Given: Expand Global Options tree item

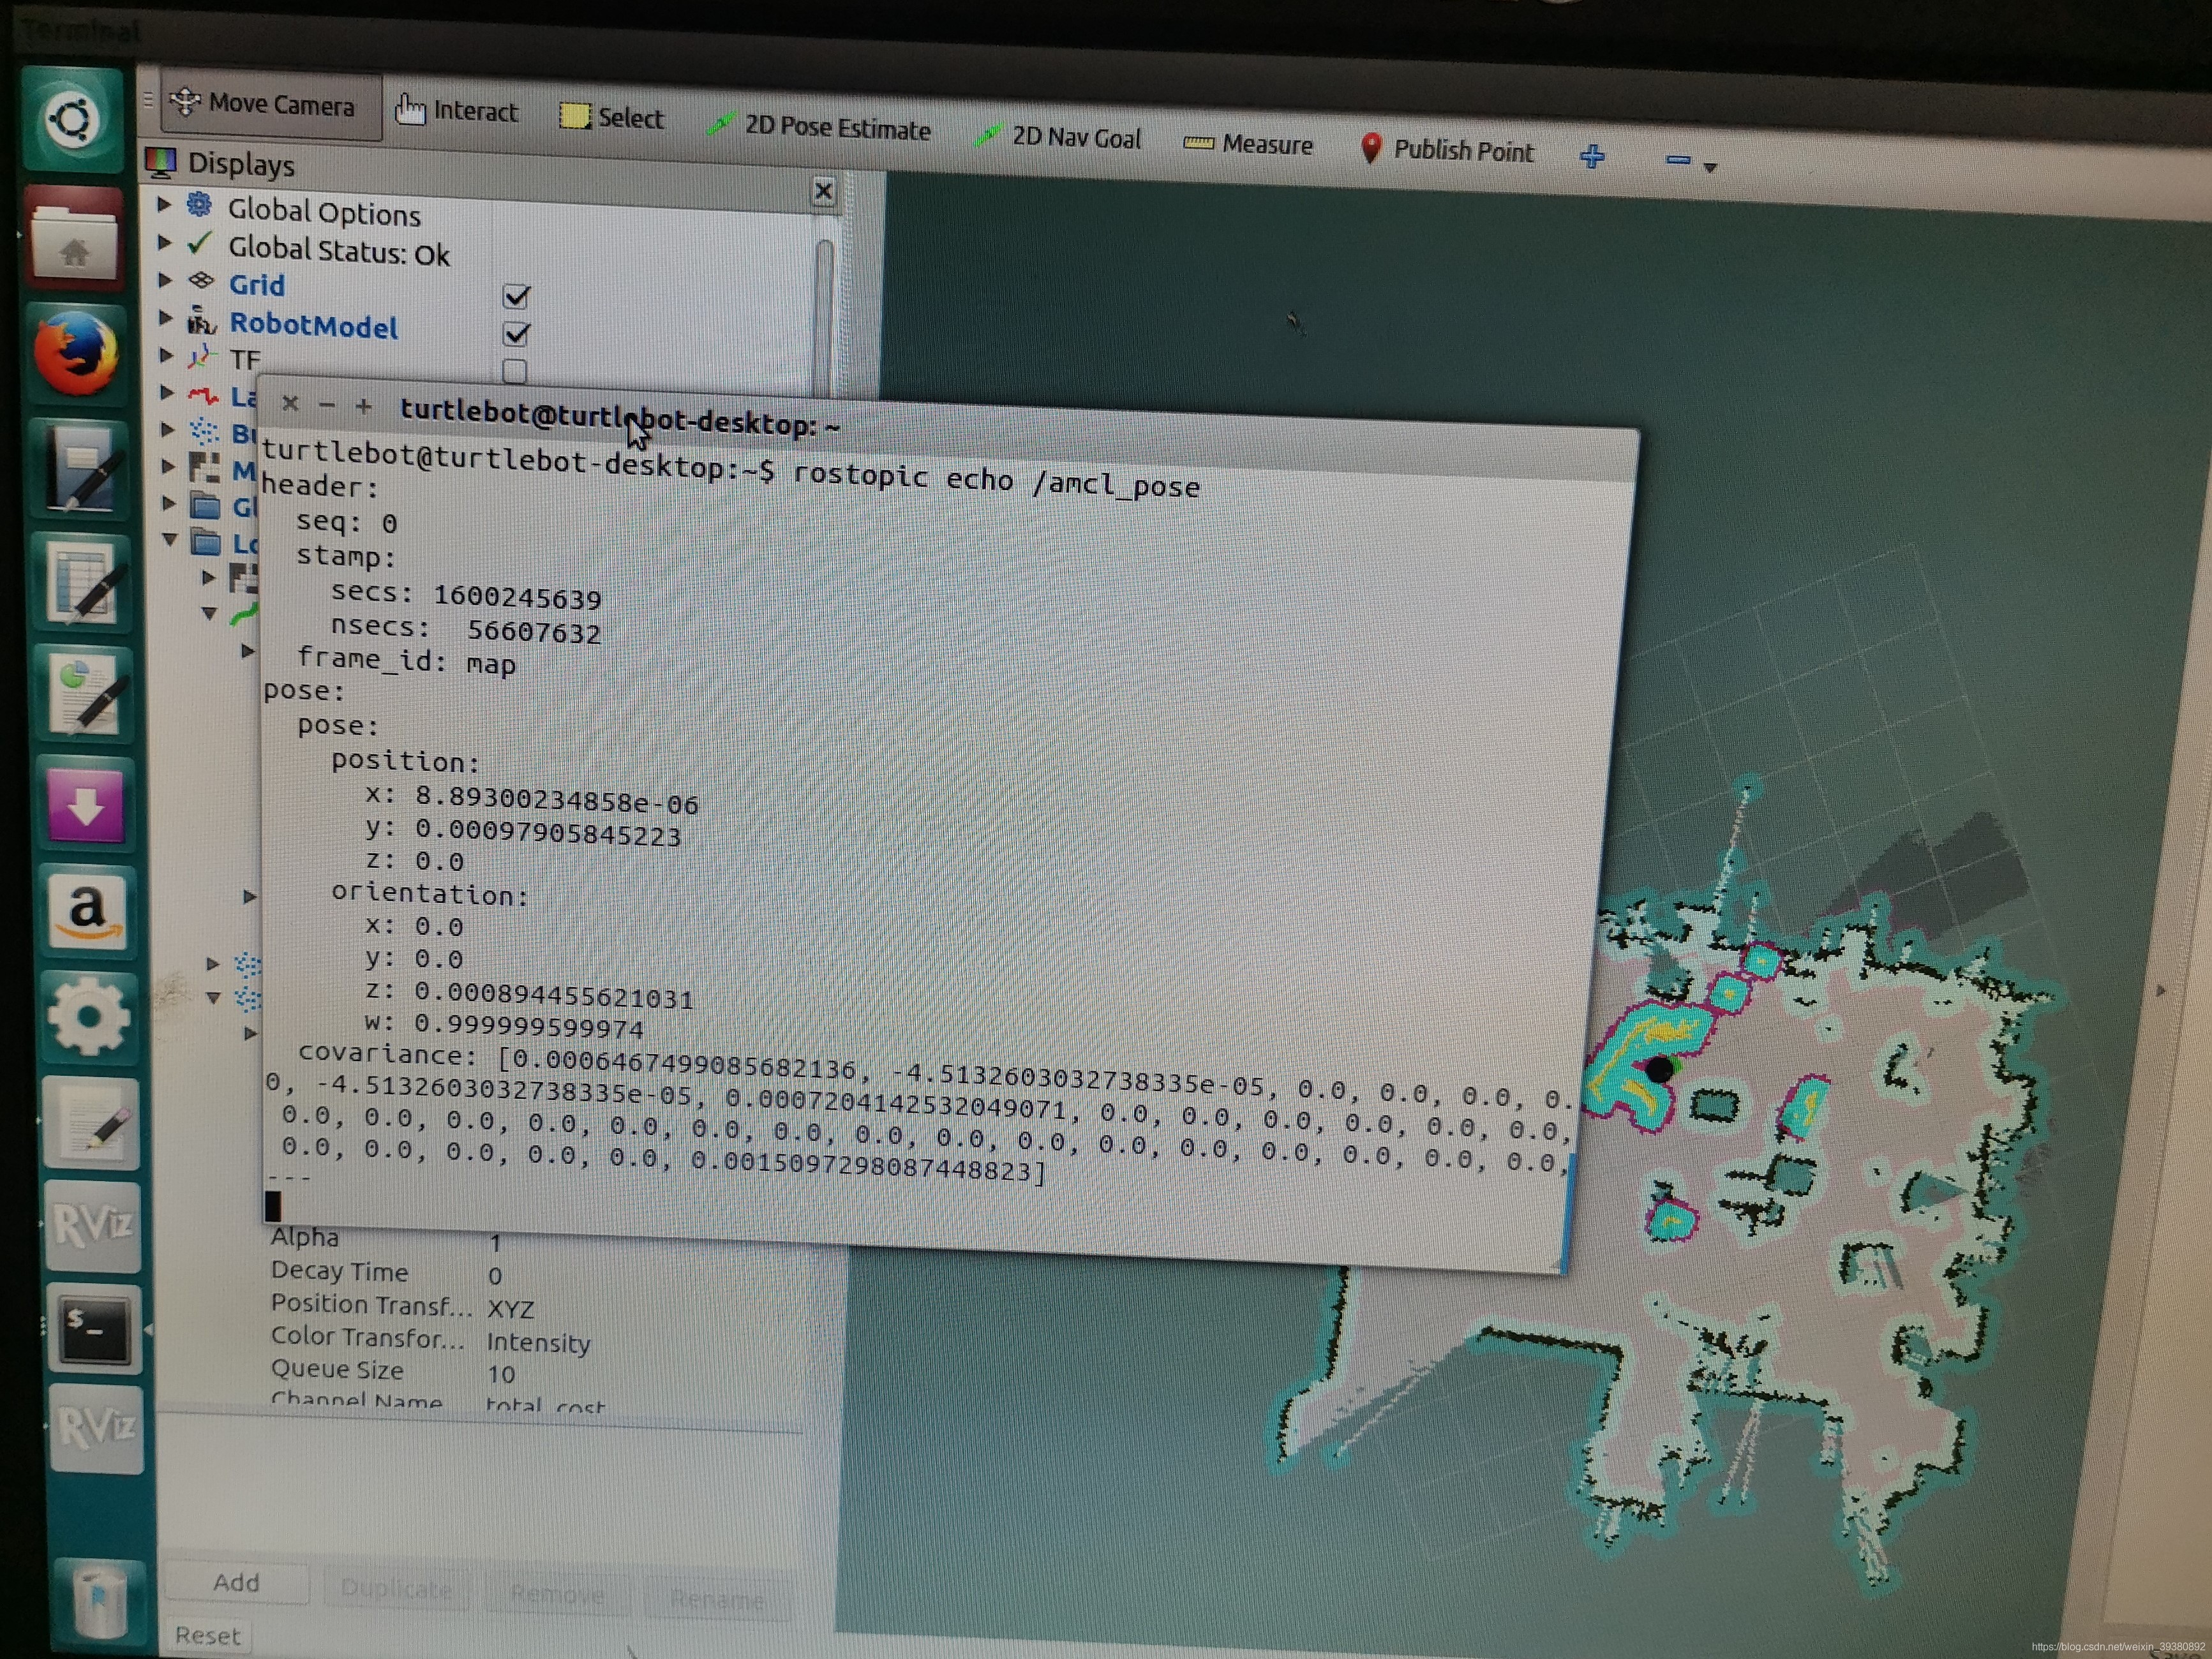Looking at the screenshot, I should (164, 205).
